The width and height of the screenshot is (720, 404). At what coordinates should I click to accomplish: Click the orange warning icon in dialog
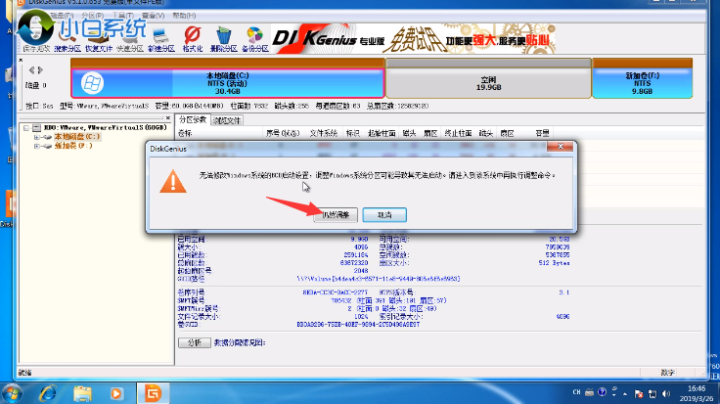coord(173,181)
